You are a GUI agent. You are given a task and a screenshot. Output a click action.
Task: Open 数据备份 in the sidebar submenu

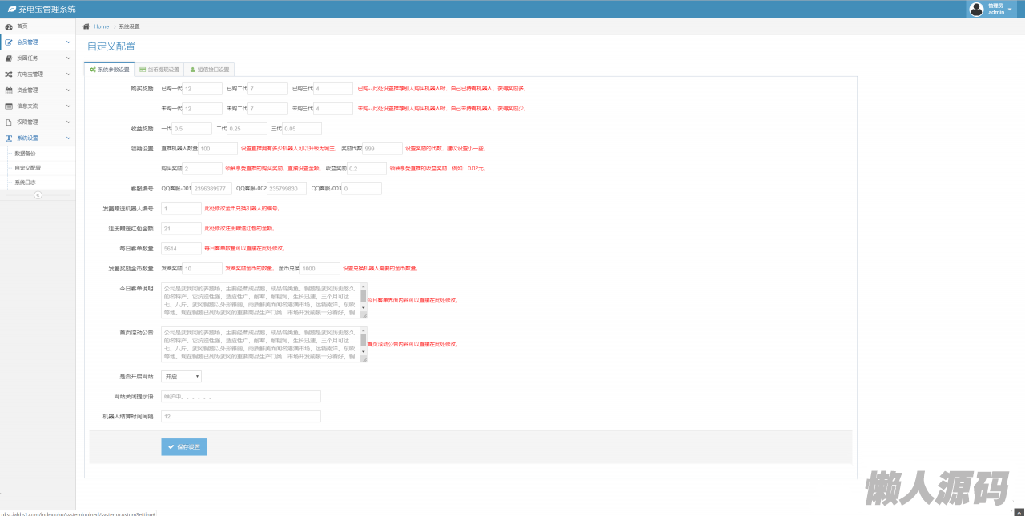pos(26,153)
